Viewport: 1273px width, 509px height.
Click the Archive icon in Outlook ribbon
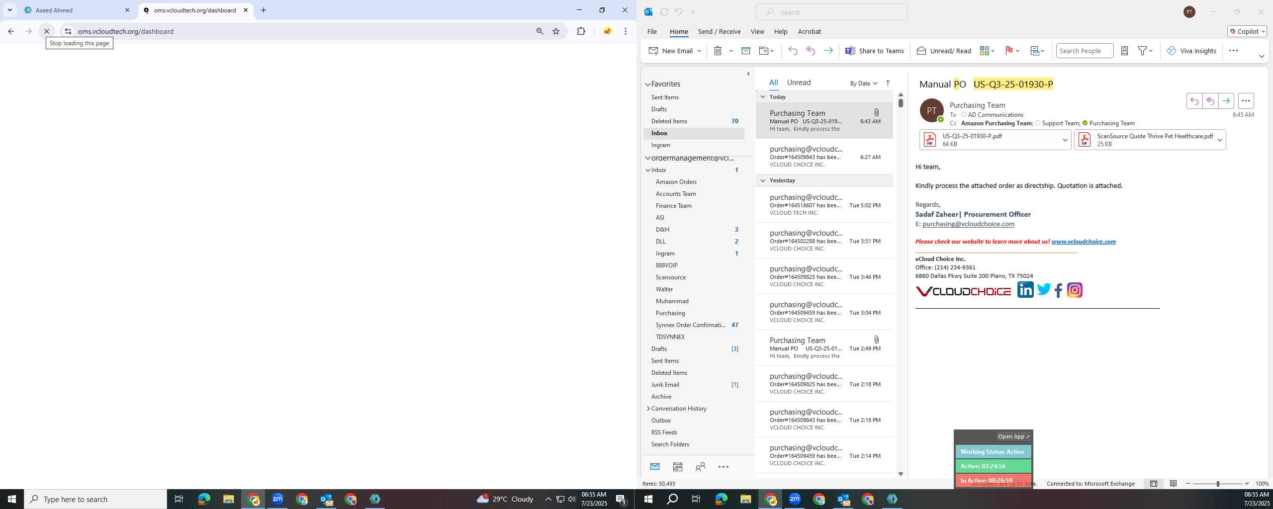745,51
